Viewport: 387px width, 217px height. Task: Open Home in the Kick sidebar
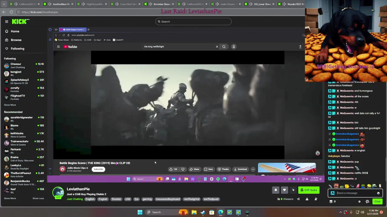[15, 31]
